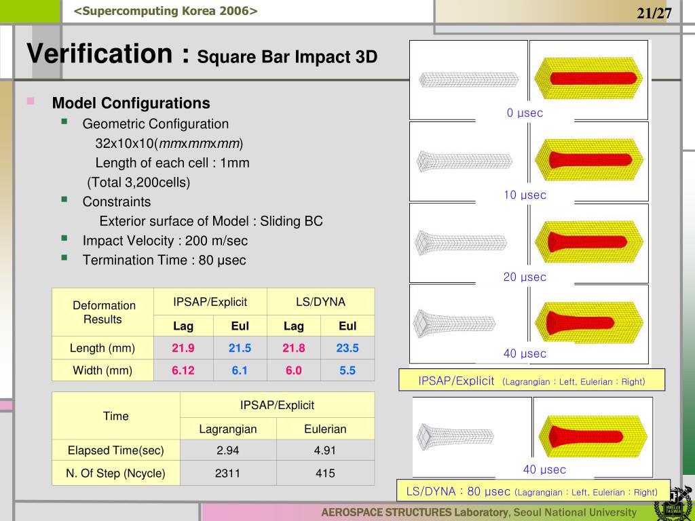Click the Impact Velocity 200 m/sec line
The width and height of the screenshot is (695, 521).
(x=165, y=241)
